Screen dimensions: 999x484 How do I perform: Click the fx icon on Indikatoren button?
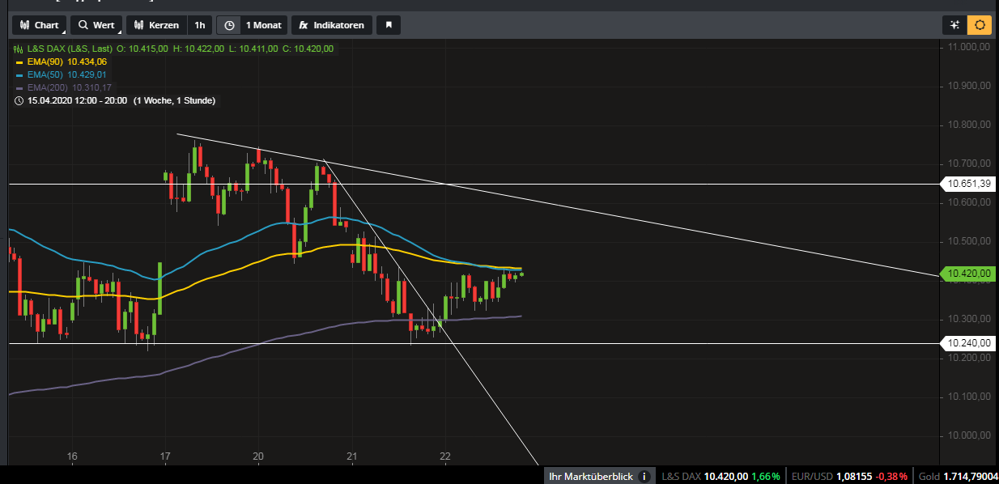click(304, 25)
